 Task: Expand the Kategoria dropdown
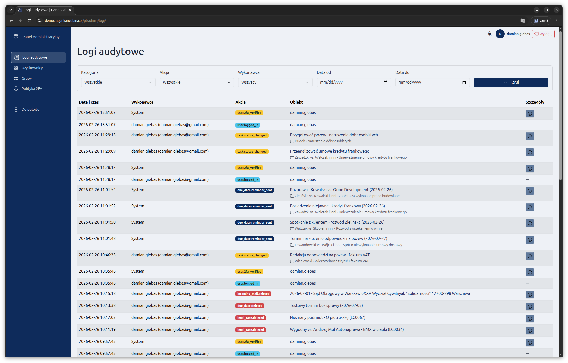point(118,82)
